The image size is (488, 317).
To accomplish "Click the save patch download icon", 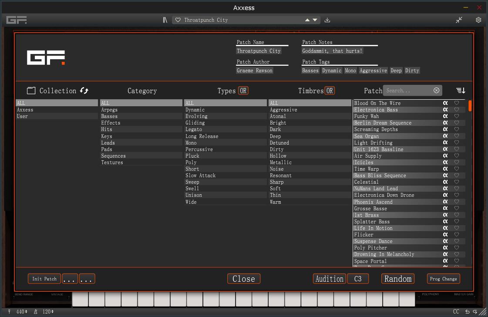I will pyautogui.click(x=327, y=20).
